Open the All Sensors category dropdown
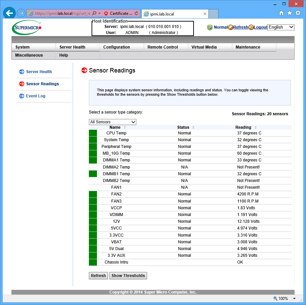The width and height of the screenshot is (306, 305). (x=112, y=122)
